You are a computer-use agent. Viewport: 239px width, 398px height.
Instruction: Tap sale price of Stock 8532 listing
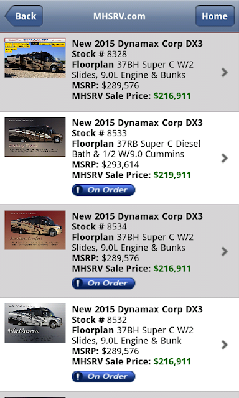tap(172, 361)
